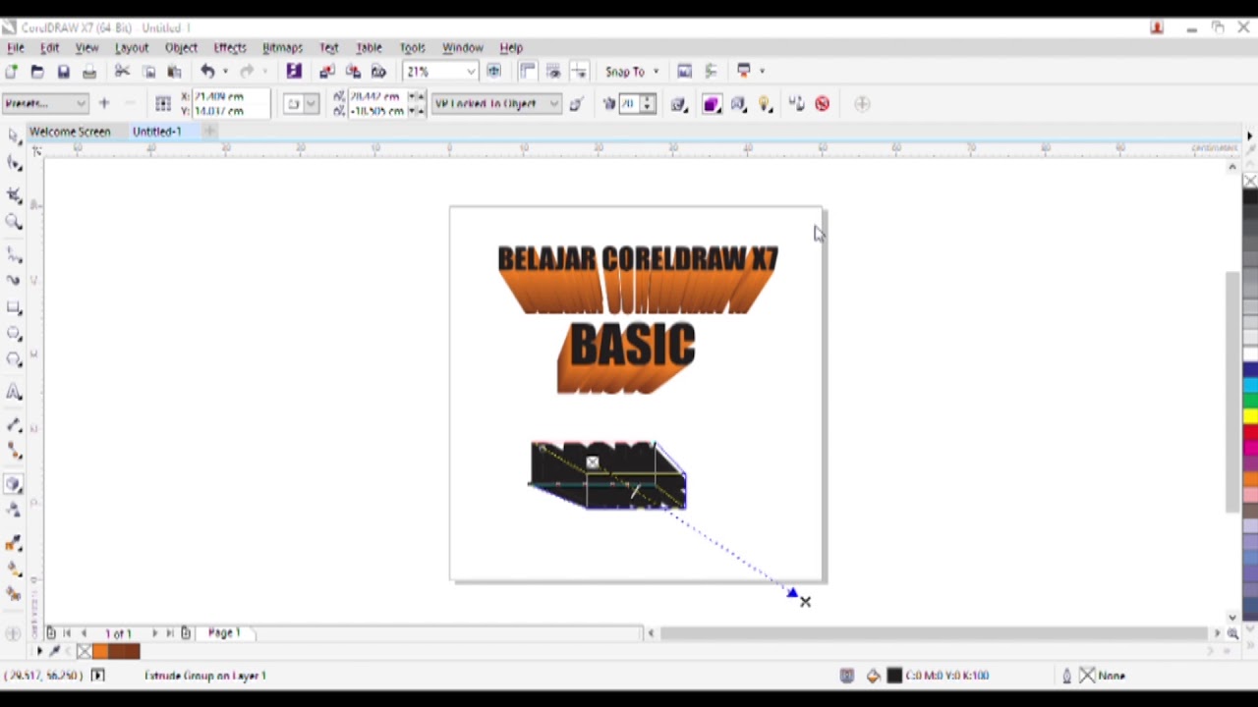This screenshot has height=707, width=1258.
Task: Switch to the Welcome Screen tab
Action: click(x=70, y=132)
